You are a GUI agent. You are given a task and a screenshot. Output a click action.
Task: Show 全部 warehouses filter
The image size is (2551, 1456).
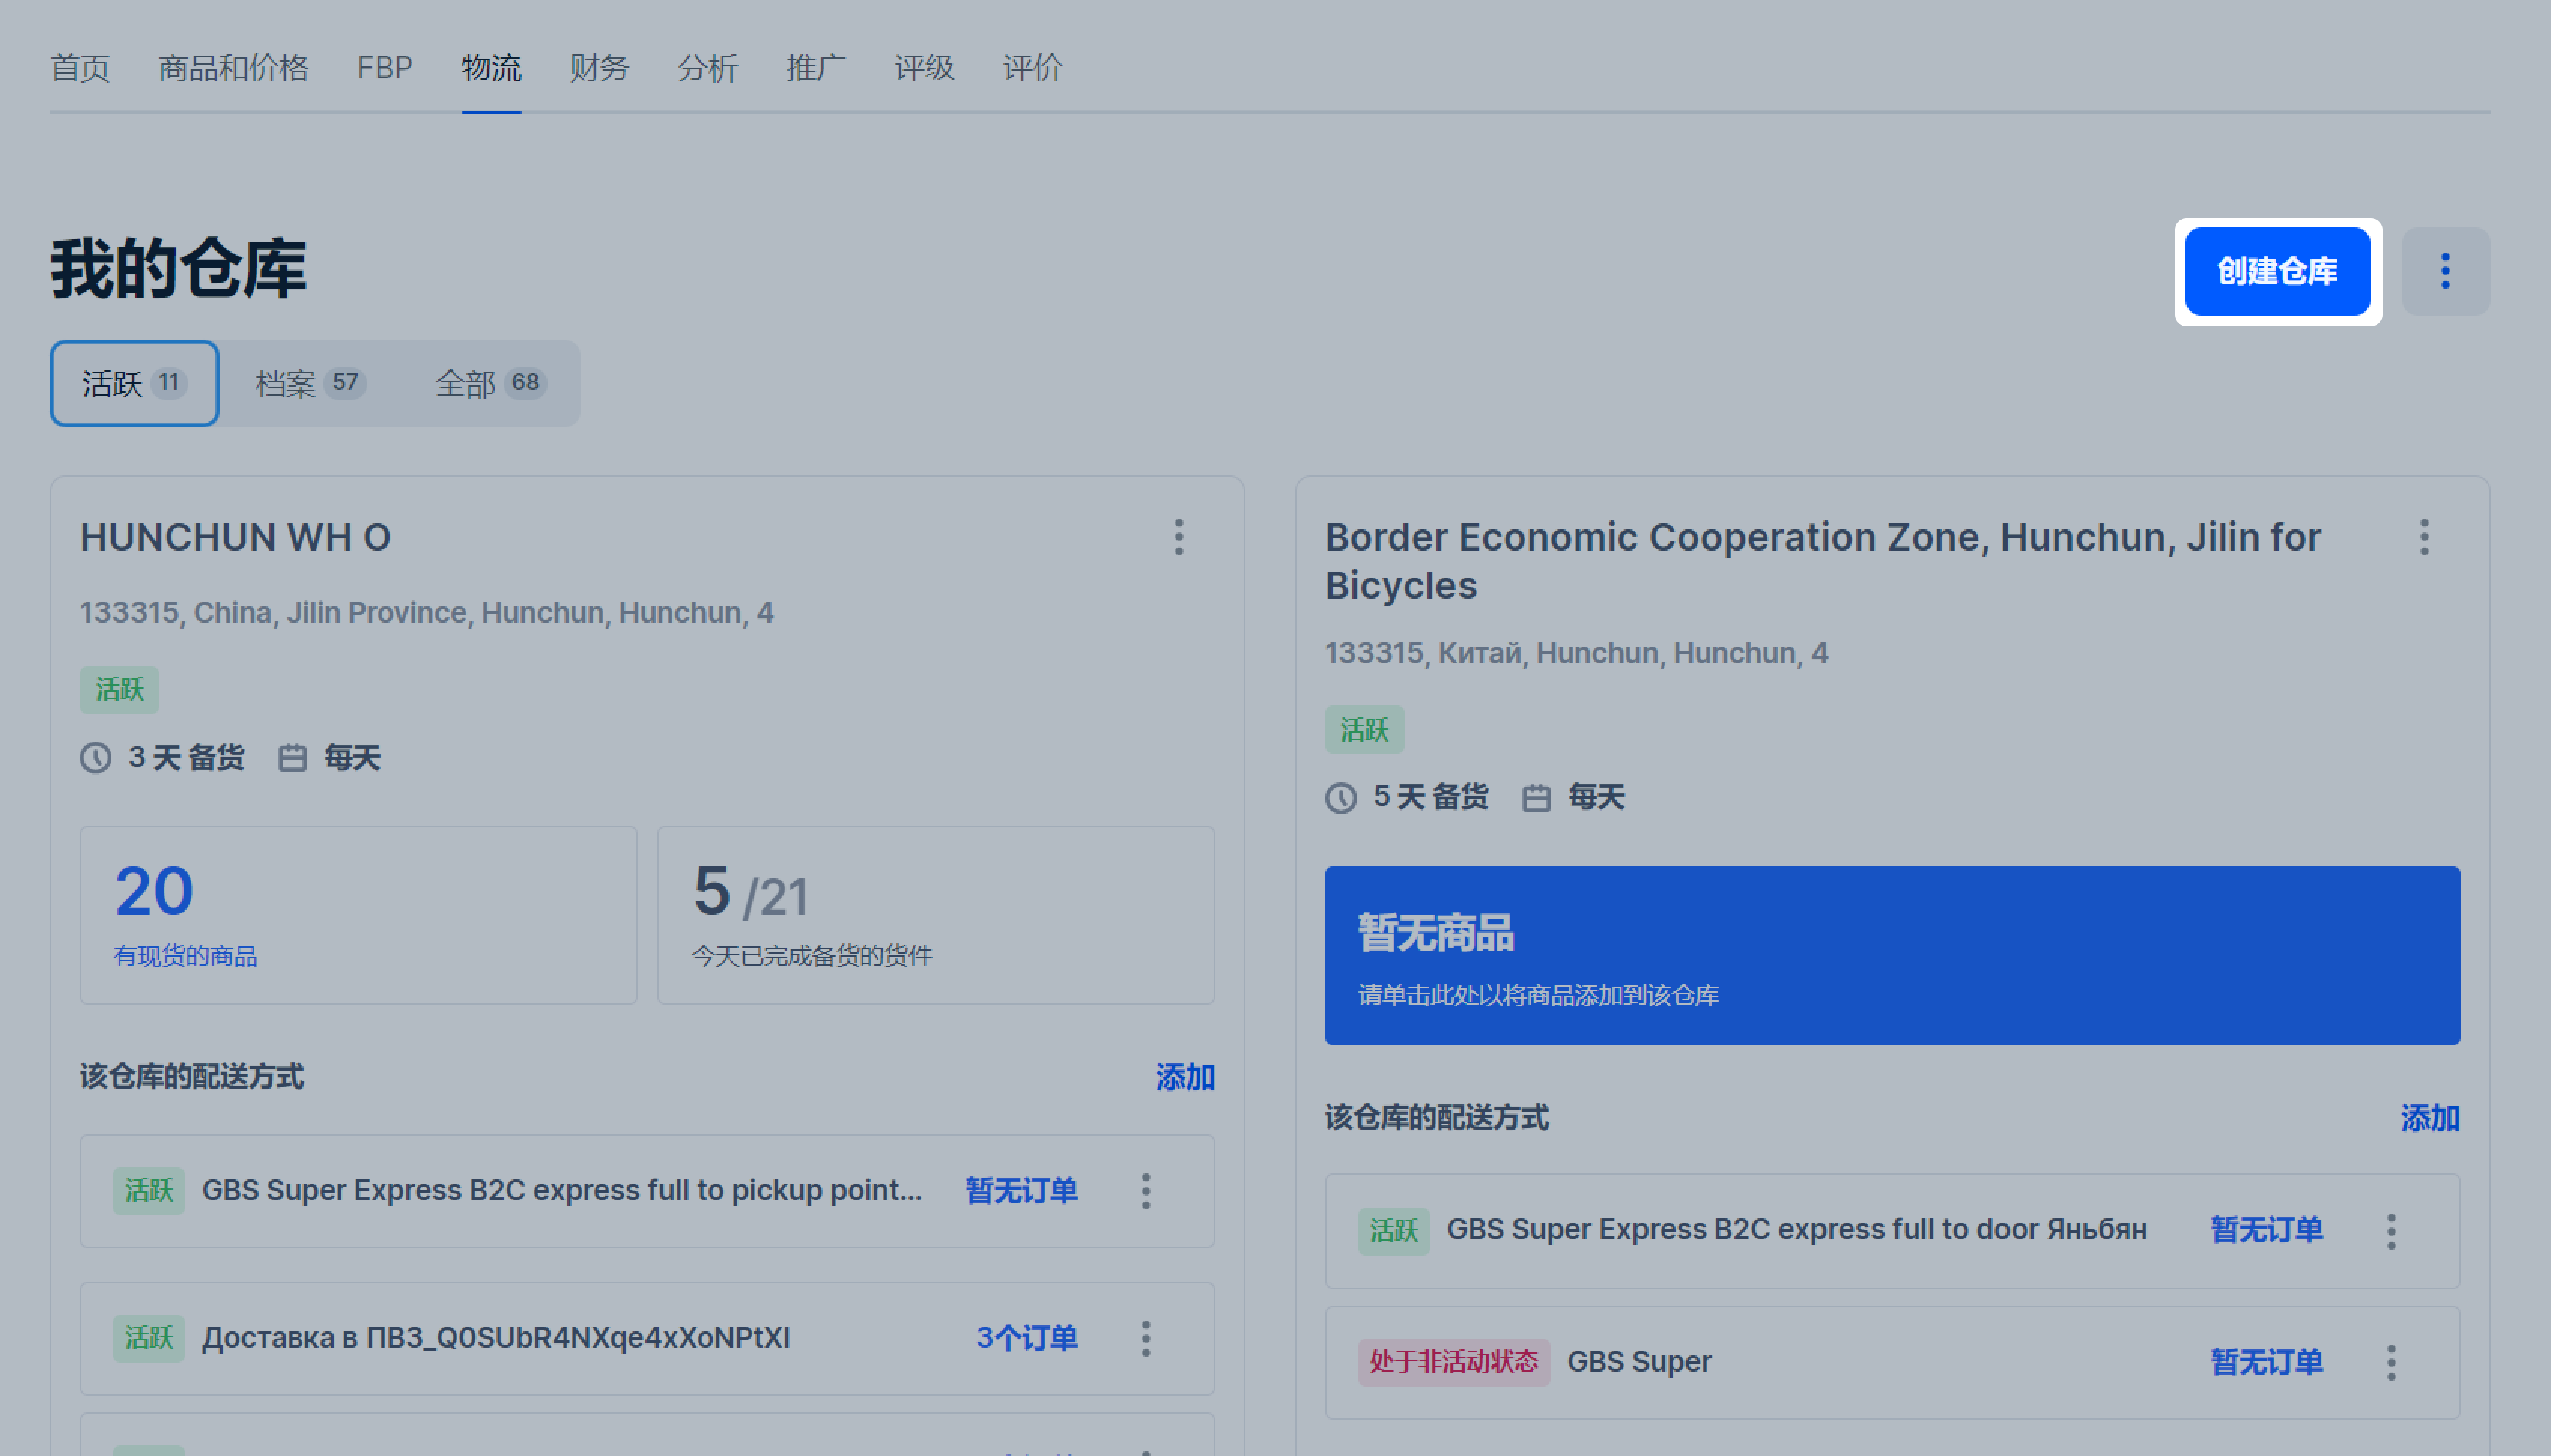click(x=489, y=383)
